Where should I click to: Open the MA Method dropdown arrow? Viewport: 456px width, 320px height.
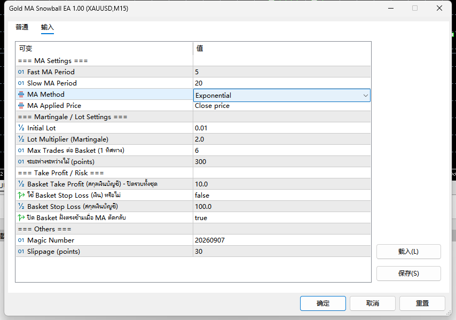[366, 96]
